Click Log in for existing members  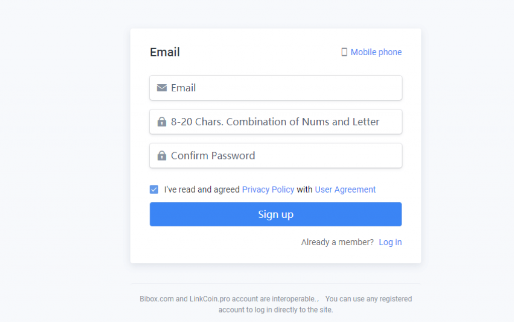(391, 242)
